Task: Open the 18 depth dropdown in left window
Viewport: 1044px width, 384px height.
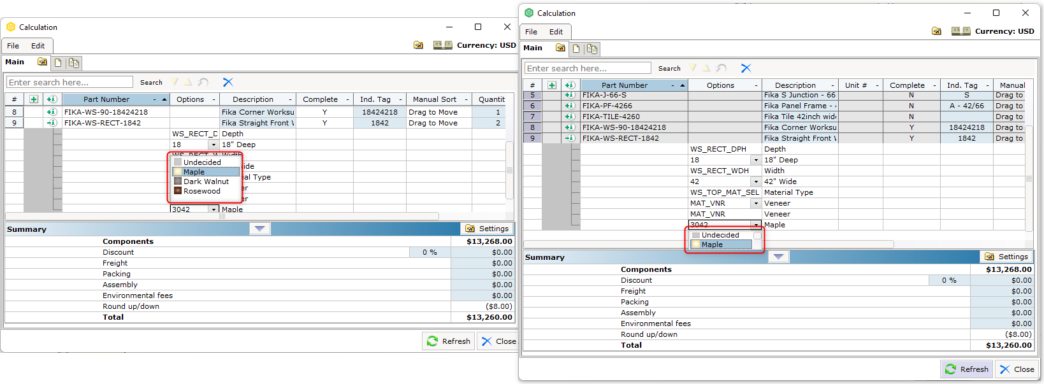Action: (214, 145)
